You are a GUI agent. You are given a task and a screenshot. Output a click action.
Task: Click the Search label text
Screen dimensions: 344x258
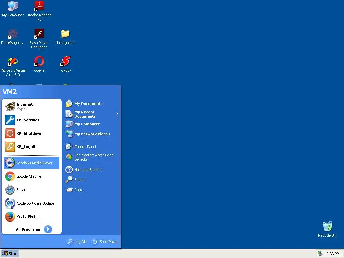point(80,180)
